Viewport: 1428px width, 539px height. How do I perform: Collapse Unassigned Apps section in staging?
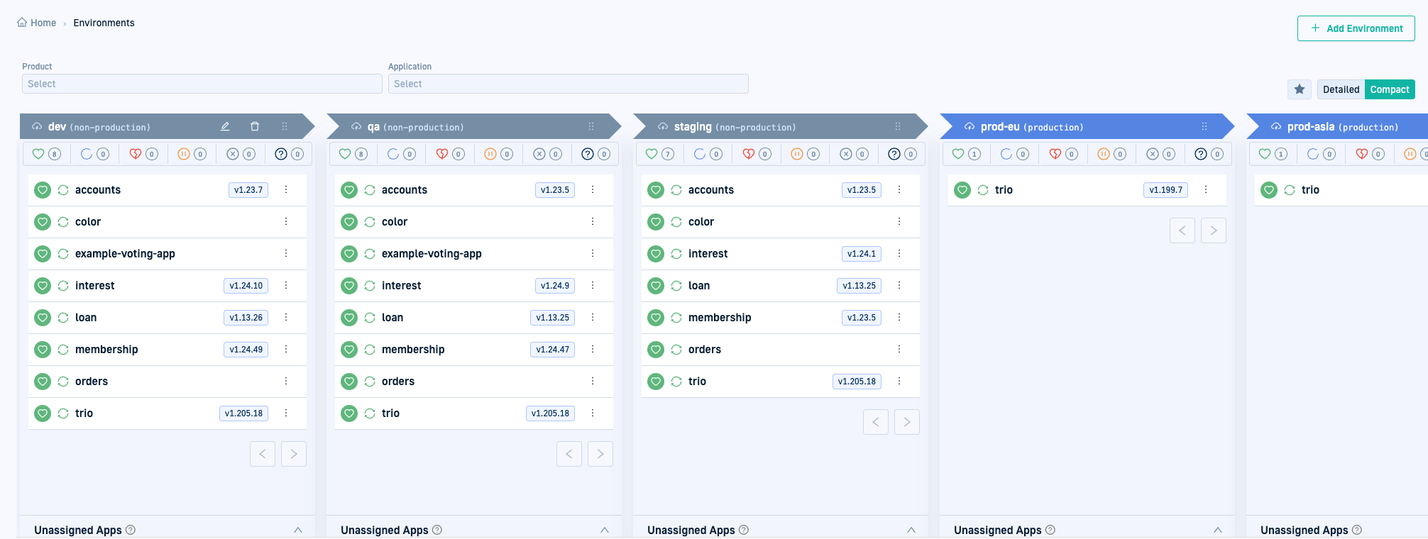coord(911,530)
